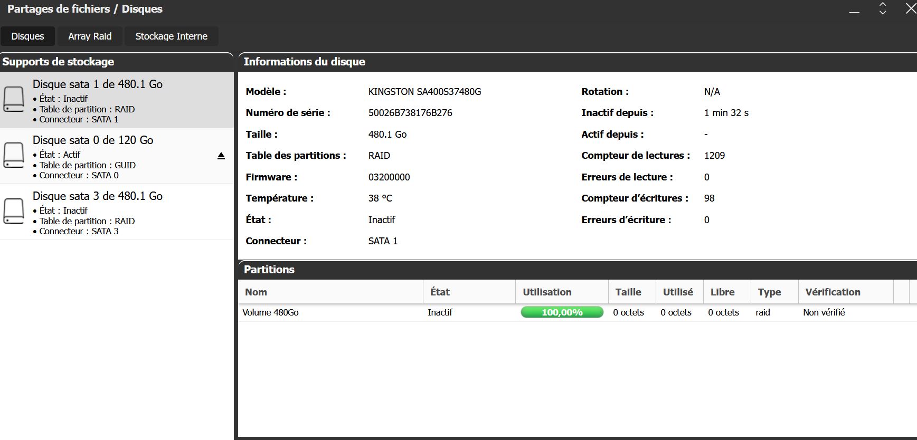Click the disk icon for Disque sata 3

click(x=14, y=211)
